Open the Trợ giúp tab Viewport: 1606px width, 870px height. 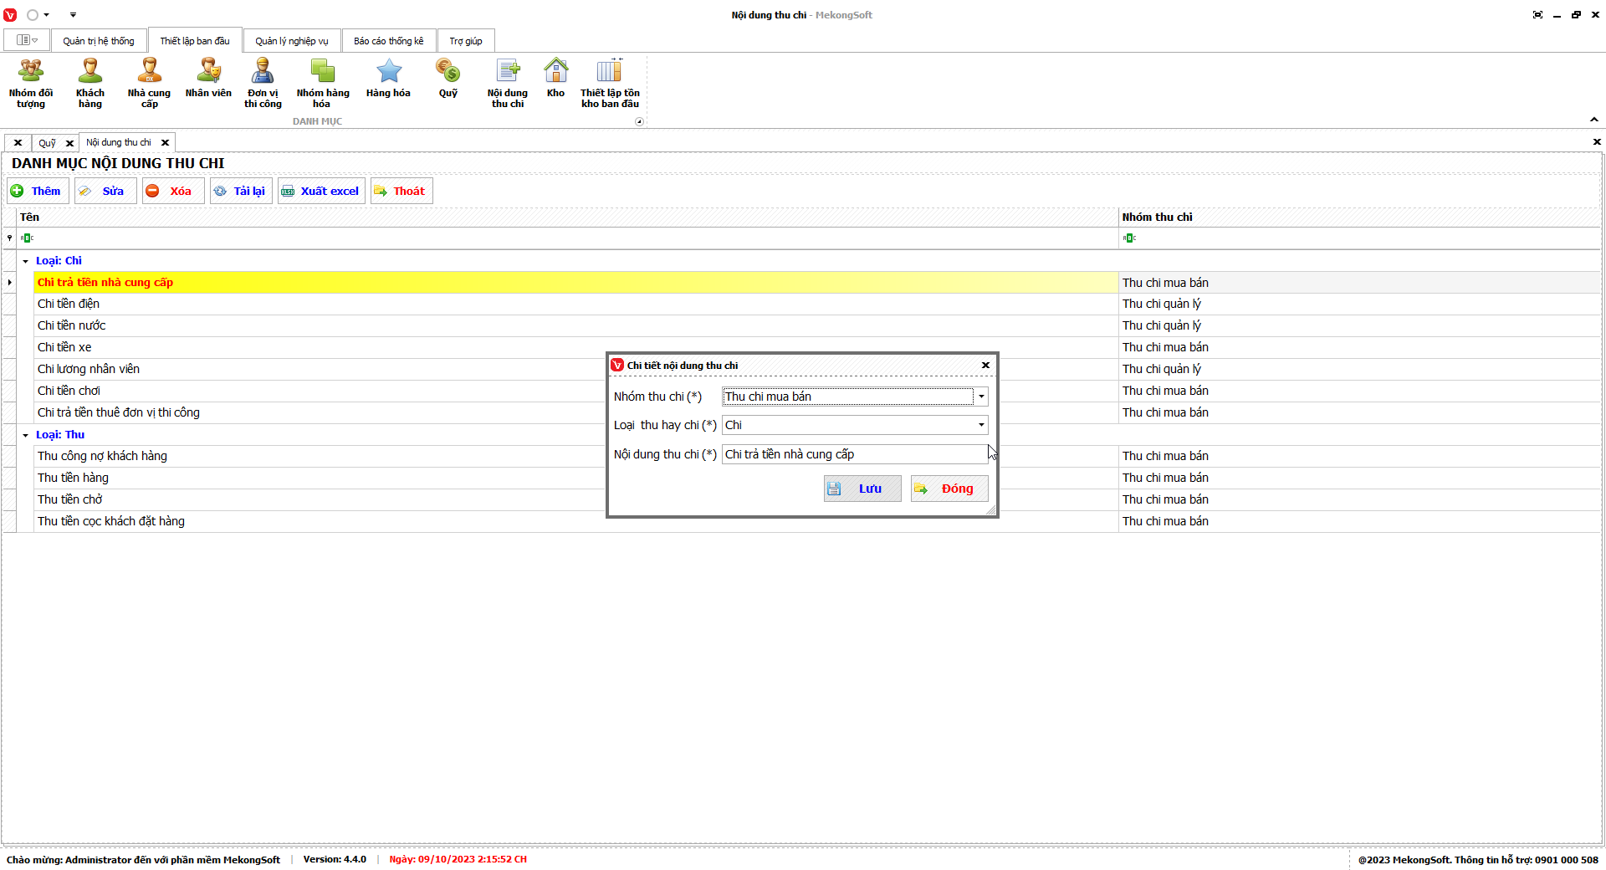pos(466,41)
